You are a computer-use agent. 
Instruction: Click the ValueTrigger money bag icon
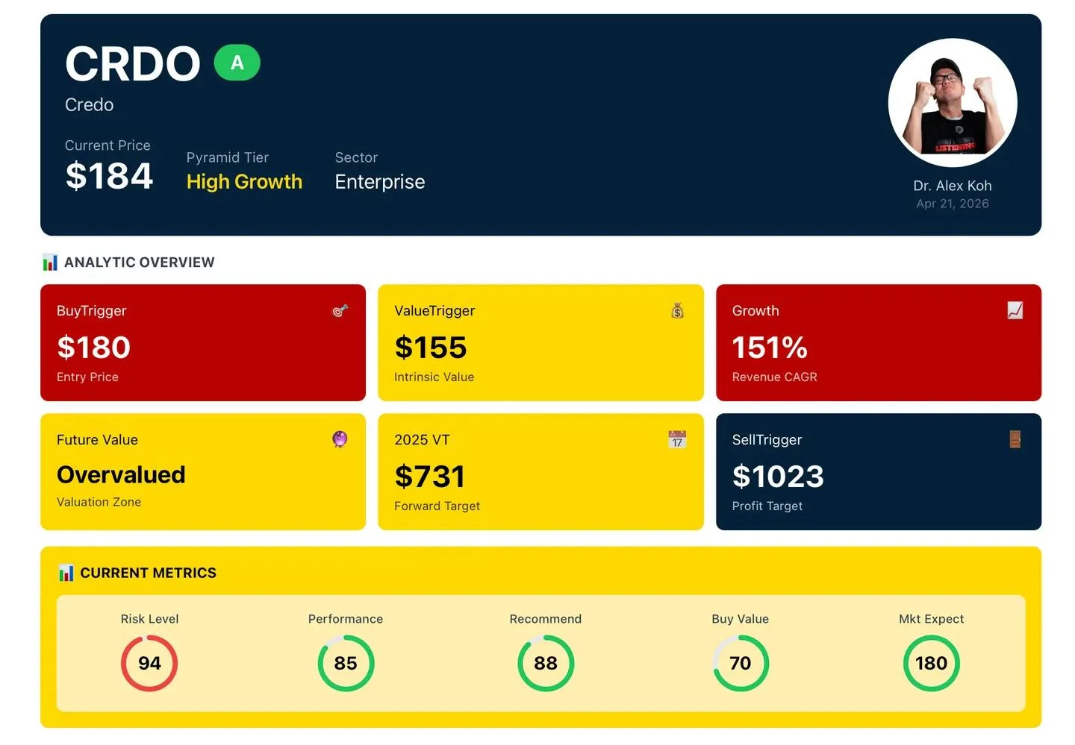(677, 310)
